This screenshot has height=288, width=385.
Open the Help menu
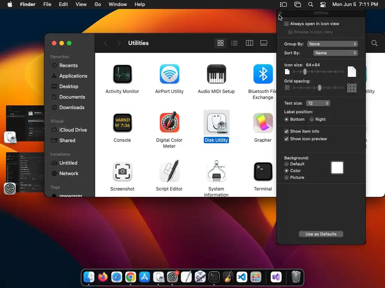tap(140, 4)
